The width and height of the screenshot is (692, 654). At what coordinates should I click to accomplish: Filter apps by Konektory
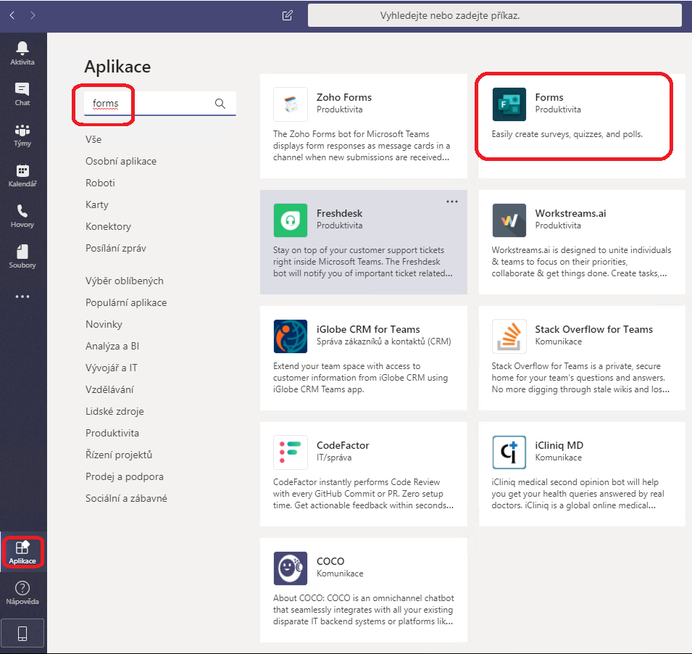[108, 226]
